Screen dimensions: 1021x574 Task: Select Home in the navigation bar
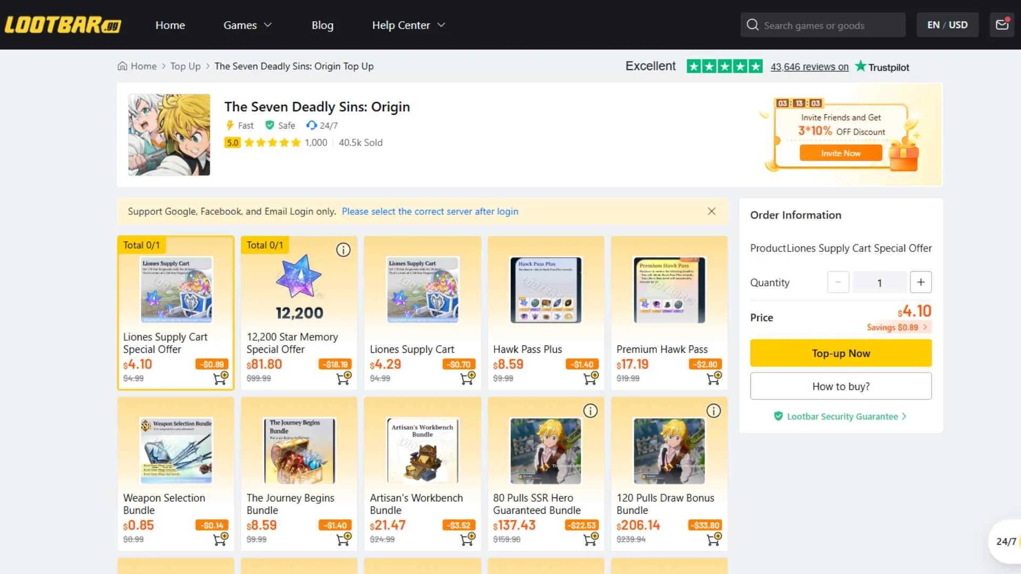(x=170, y=25)
